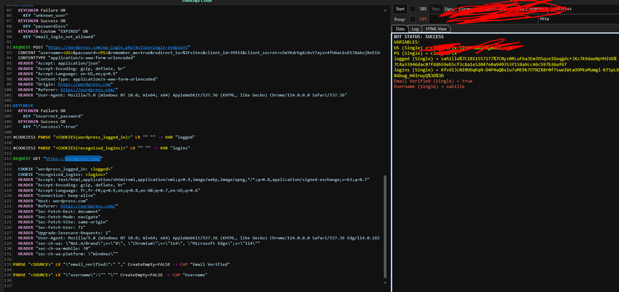
Task: Click the GET request wordpress.com URL
Action: (x=73, y=158)
